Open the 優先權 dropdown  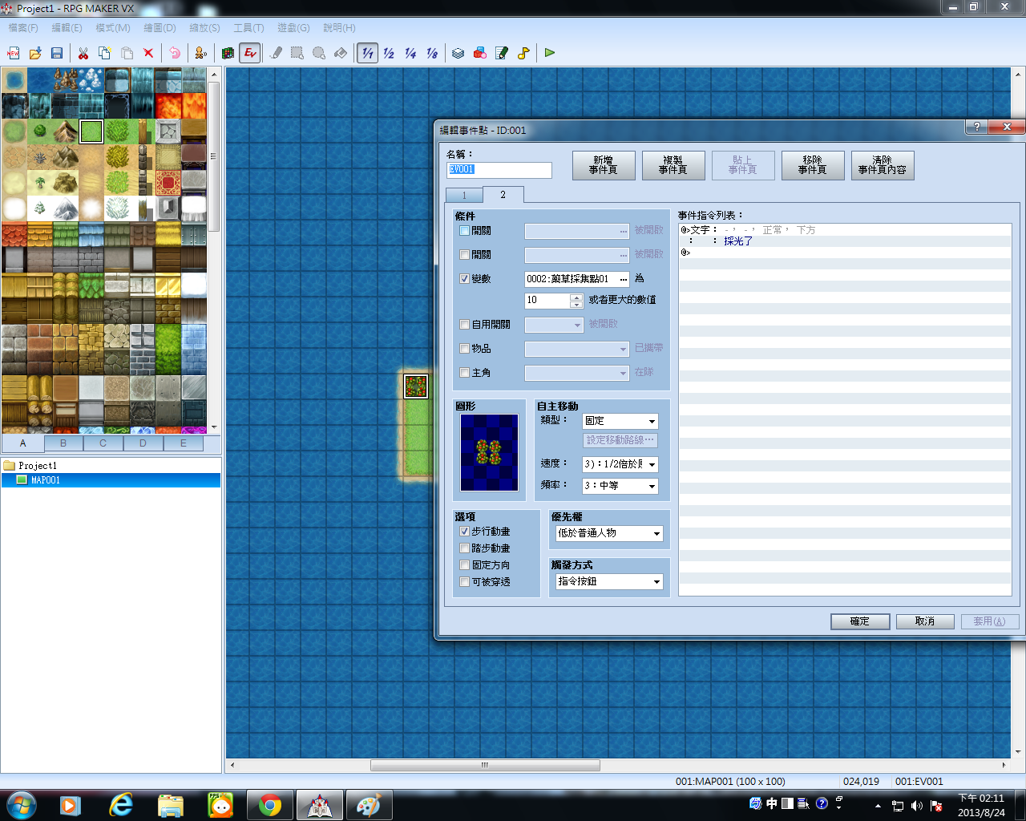click(x=609, y=533)
